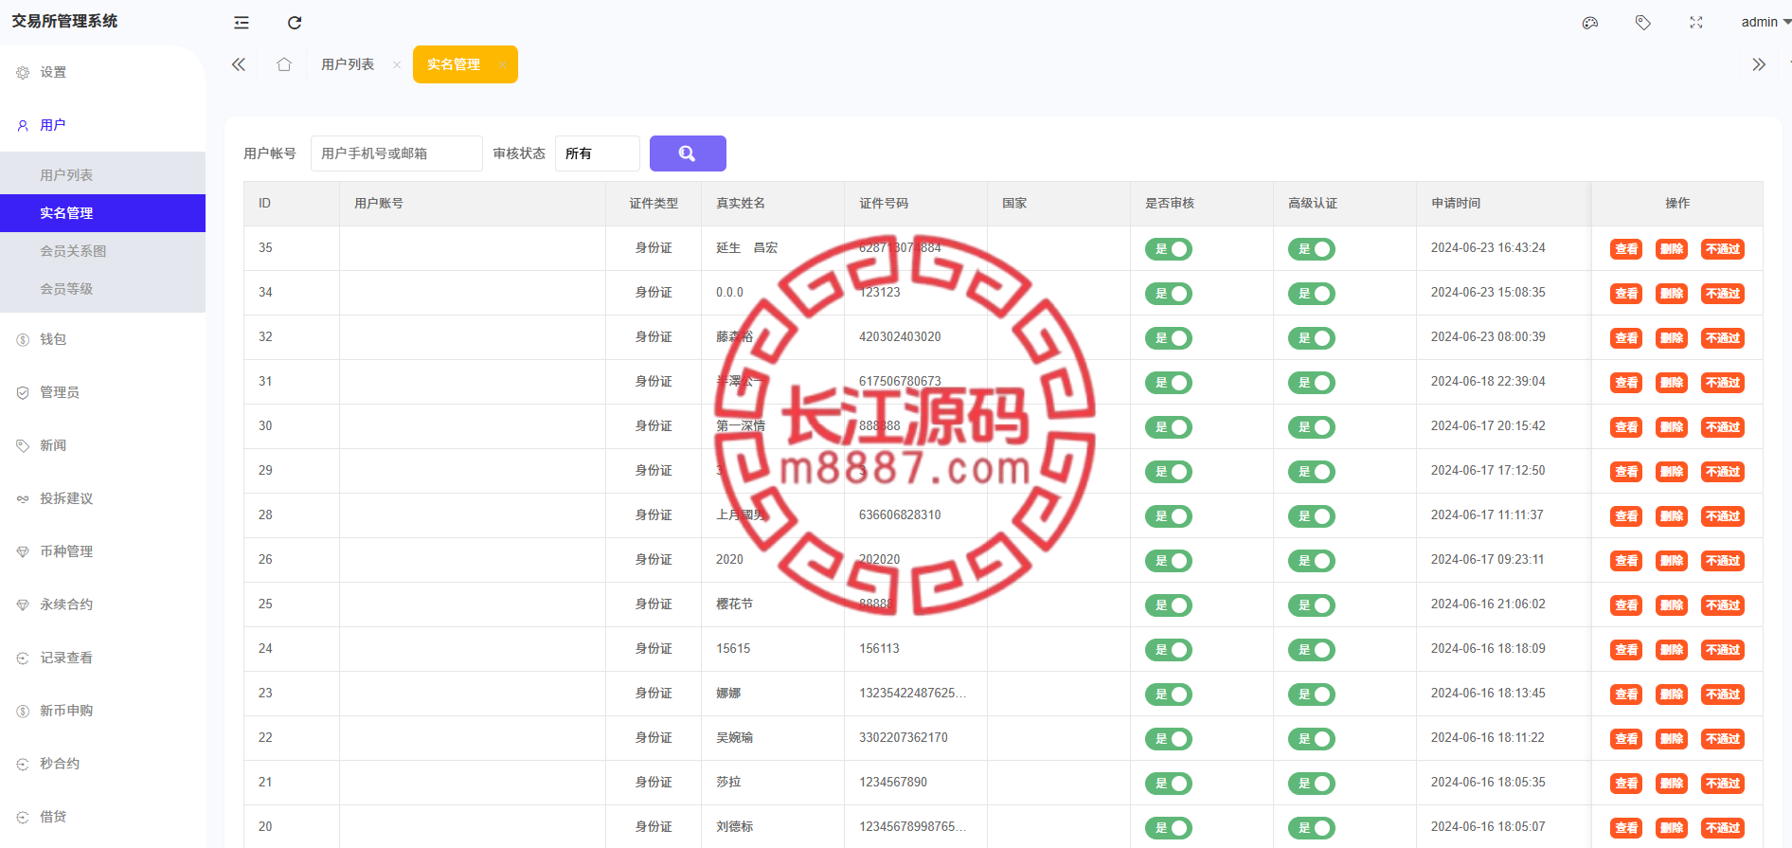The image size is (1792, 848).
Task: Select the 证件号码 value 3302207362170
Action: point(904,738)
